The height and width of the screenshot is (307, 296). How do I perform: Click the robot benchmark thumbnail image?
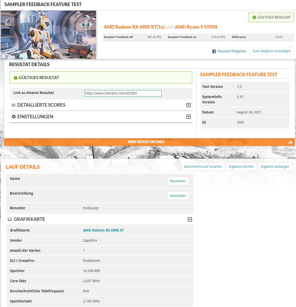coord(48,35)
